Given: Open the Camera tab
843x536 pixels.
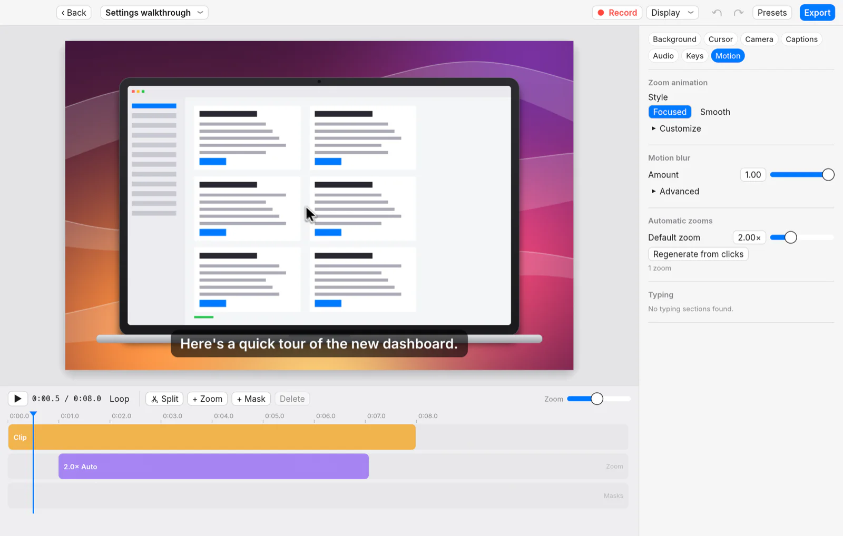Looking at the screenshot, I should 759,39.
